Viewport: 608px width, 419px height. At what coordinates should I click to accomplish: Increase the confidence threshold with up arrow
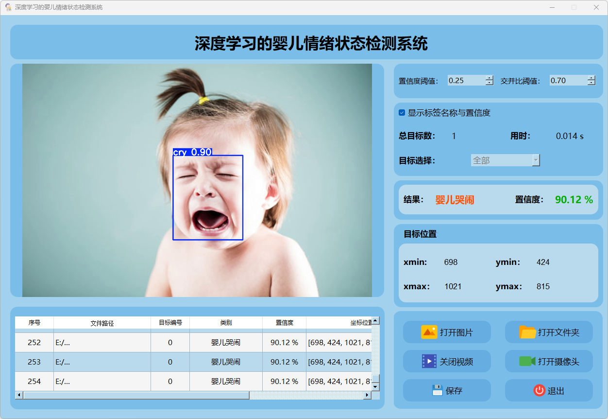[489, 78]
